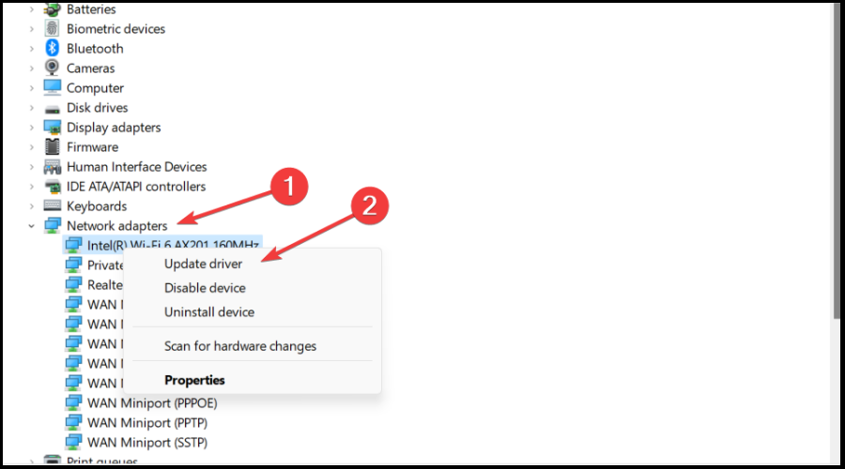Click the Display adapters icon
The image size is (845, 469).
tap(53, 128)
